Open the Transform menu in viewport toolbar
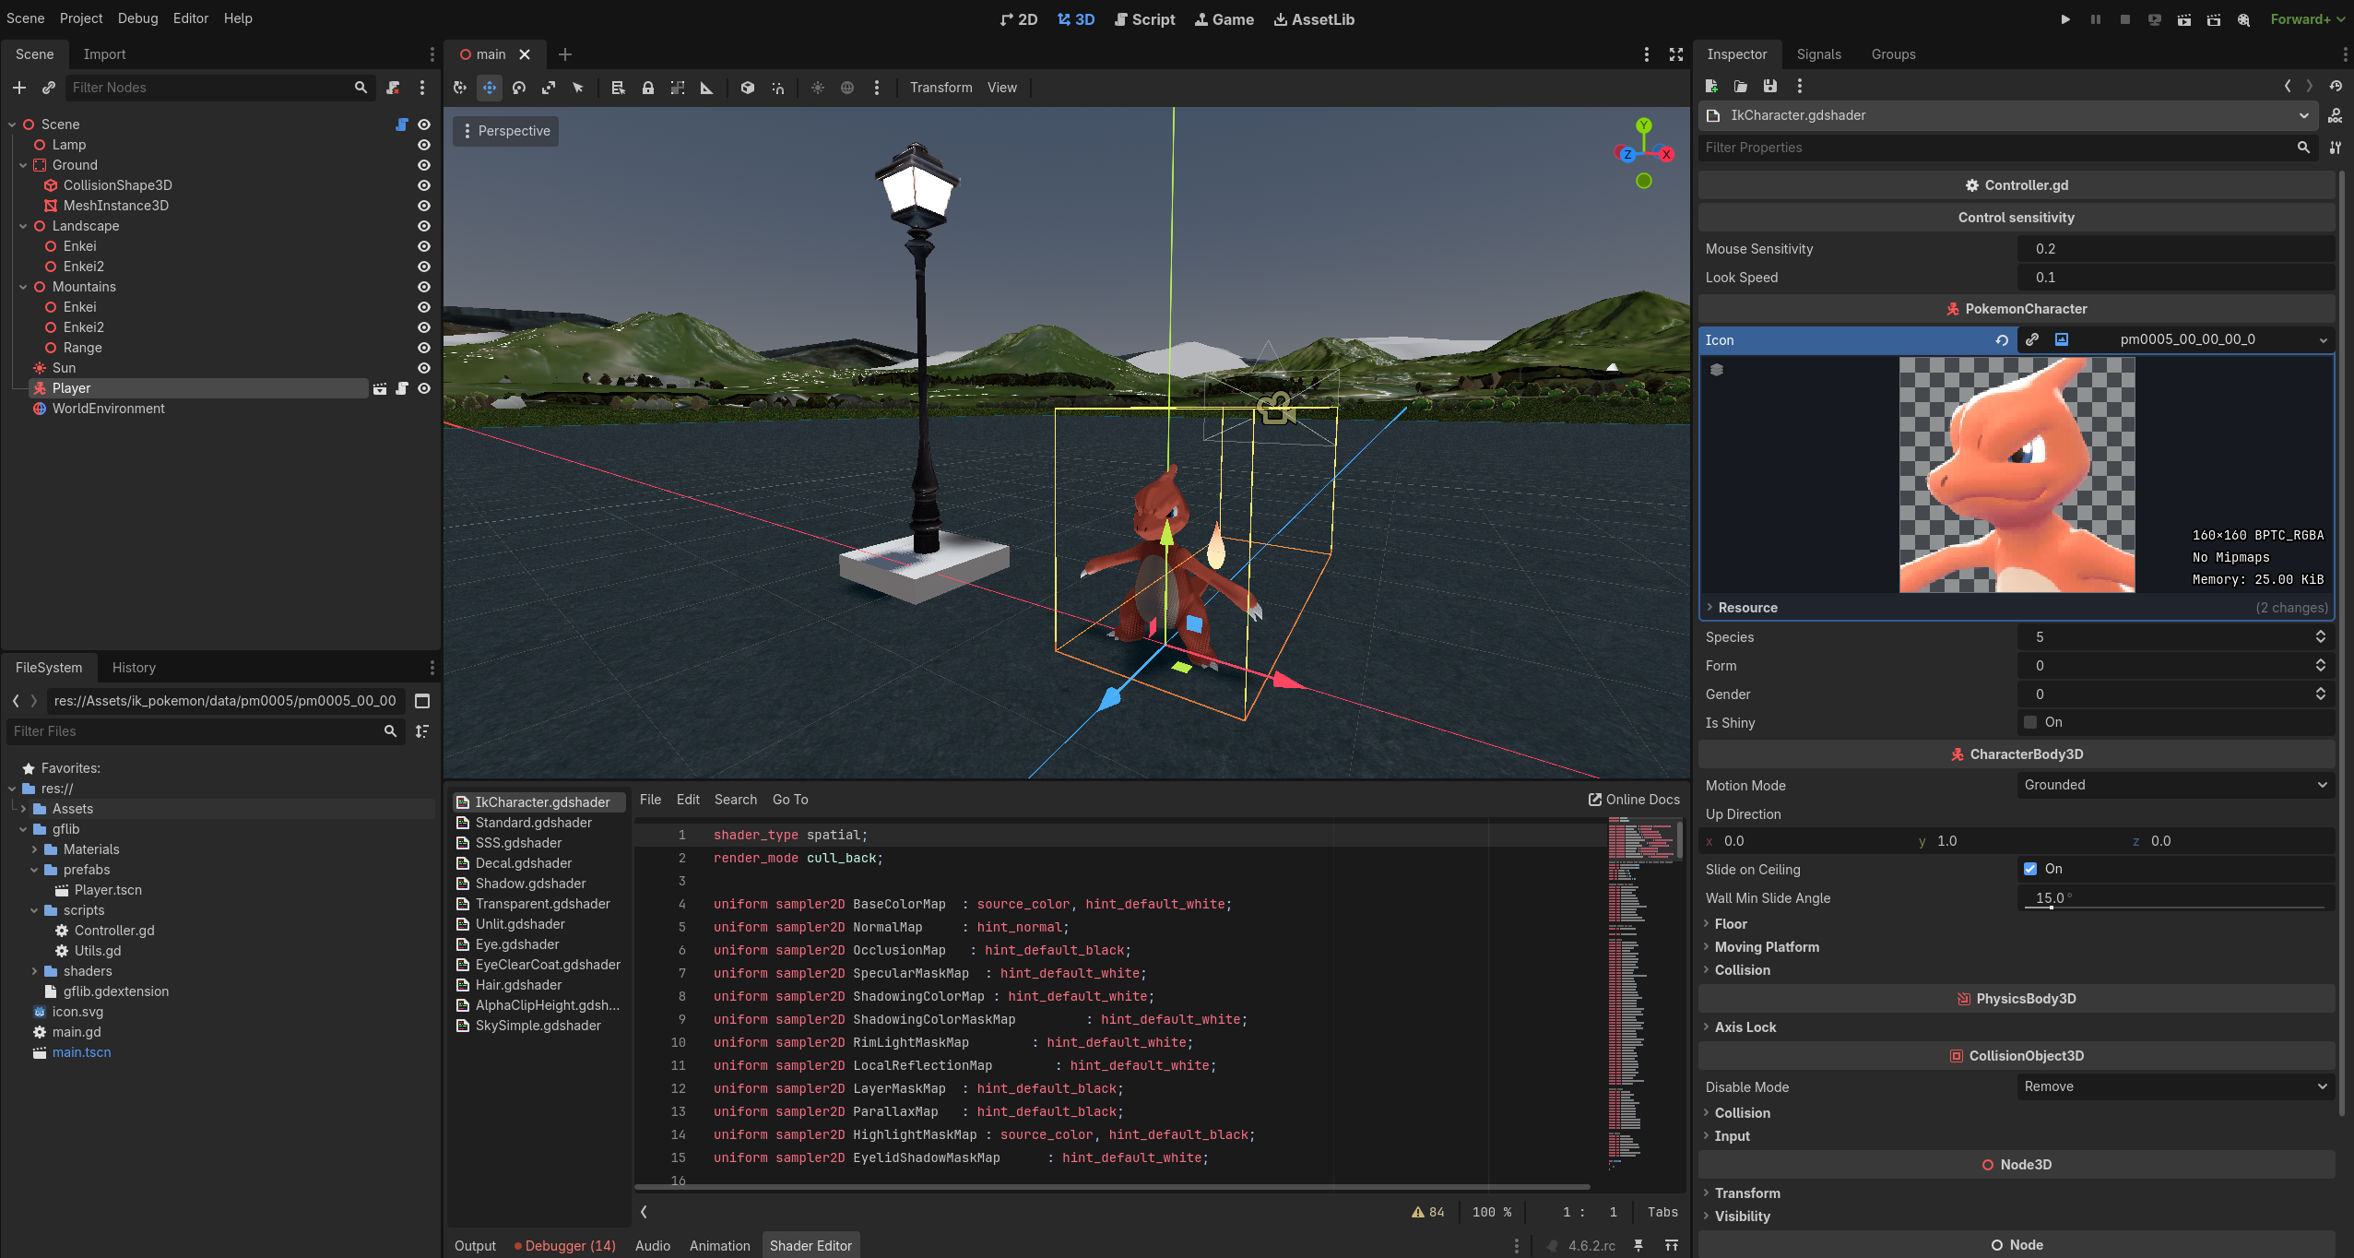2354x1258 pixels. [940, 88]
